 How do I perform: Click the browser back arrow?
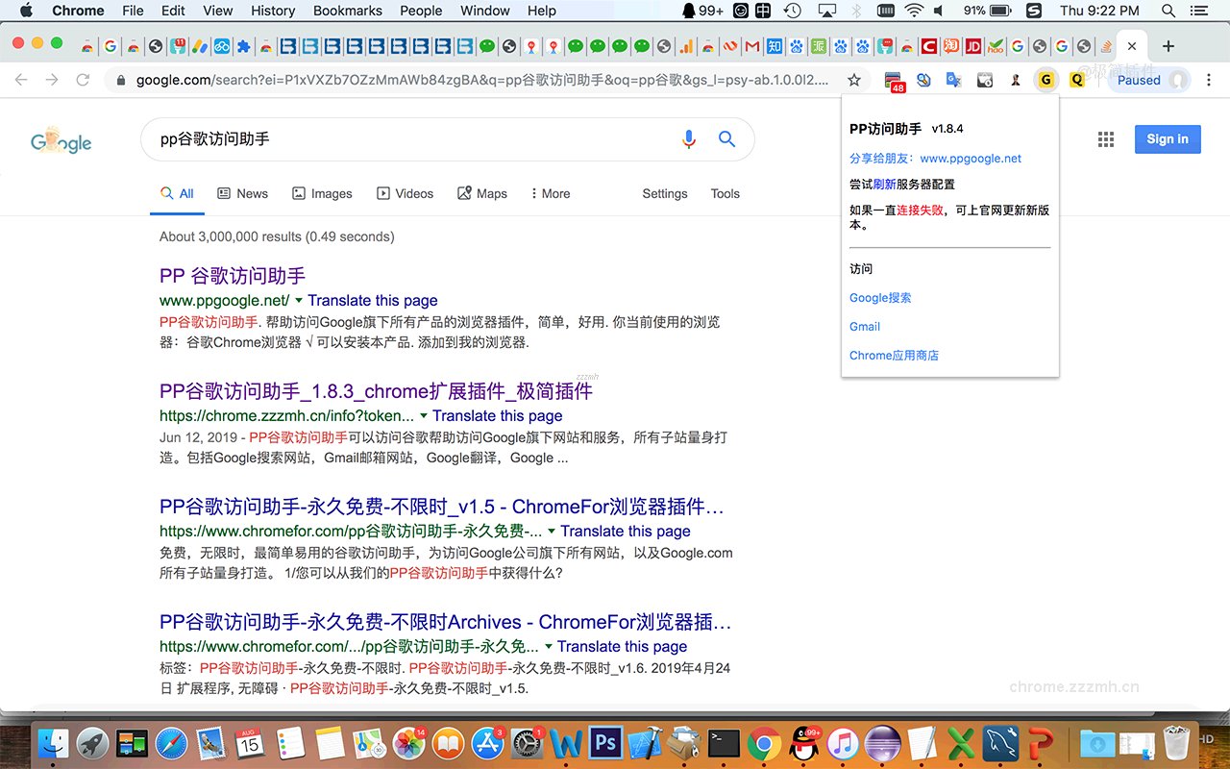coord(21,80)
